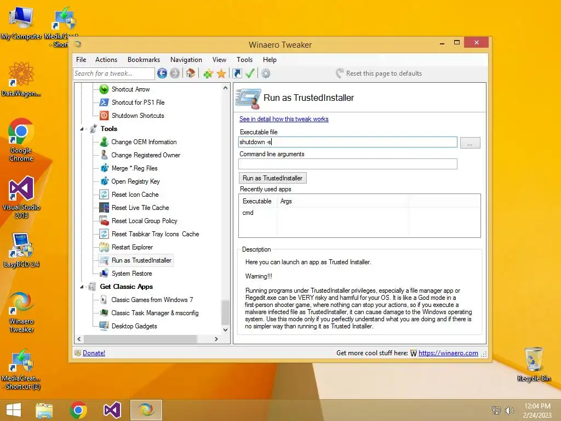Viewport: 561px width, 421px height.
Task: Click the tree scroll down arrow
Action: tap(225, 329)
